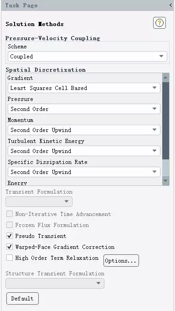
Task: Click the Default button
Action: [x=22, y=298]
